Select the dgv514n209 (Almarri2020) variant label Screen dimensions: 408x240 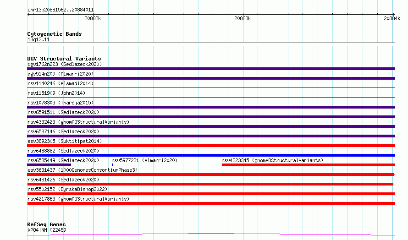click(61, 74)
